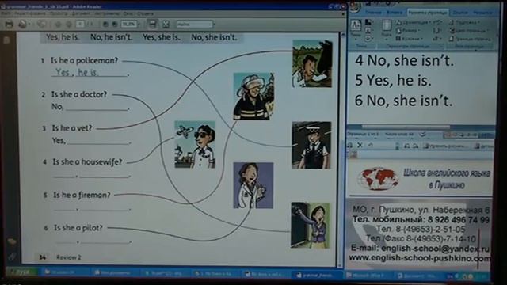Switch to the Главная tab in Word
This screenshot has height=285, width=507.
[x=373, y=13]
